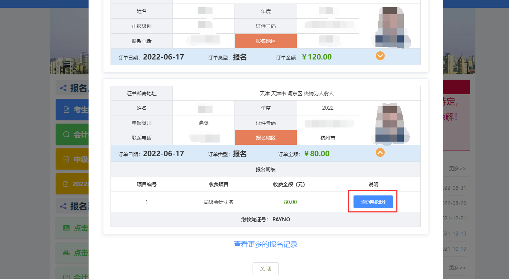509x279 pixels.
Task: Click the picture icon on the first 点击 button
Action: (x=66, y=228)
